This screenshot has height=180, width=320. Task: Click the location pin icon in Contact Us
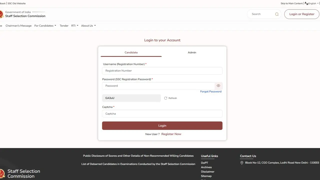coord(242,162)
